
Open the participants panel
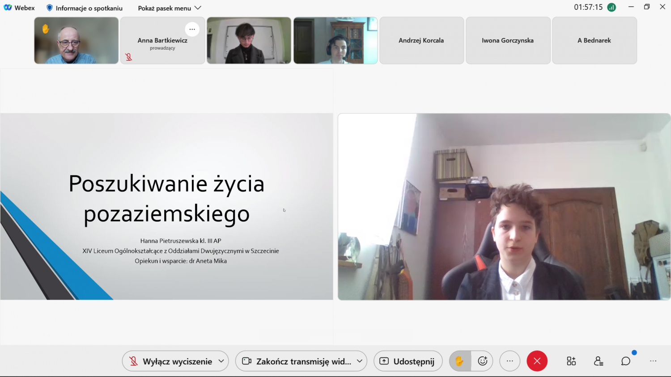point(599,361)
